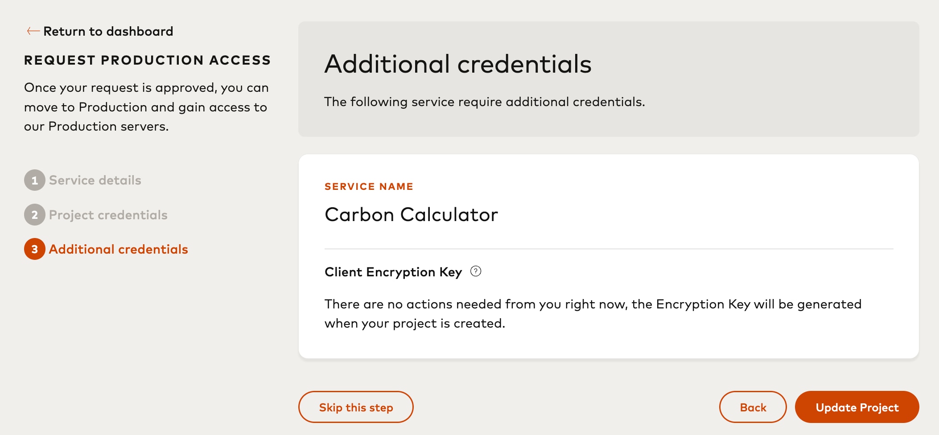Click the REQUEST PRODUCTION ACCESS heading
The width and height of the screenshot is (939, 435).
147,60
